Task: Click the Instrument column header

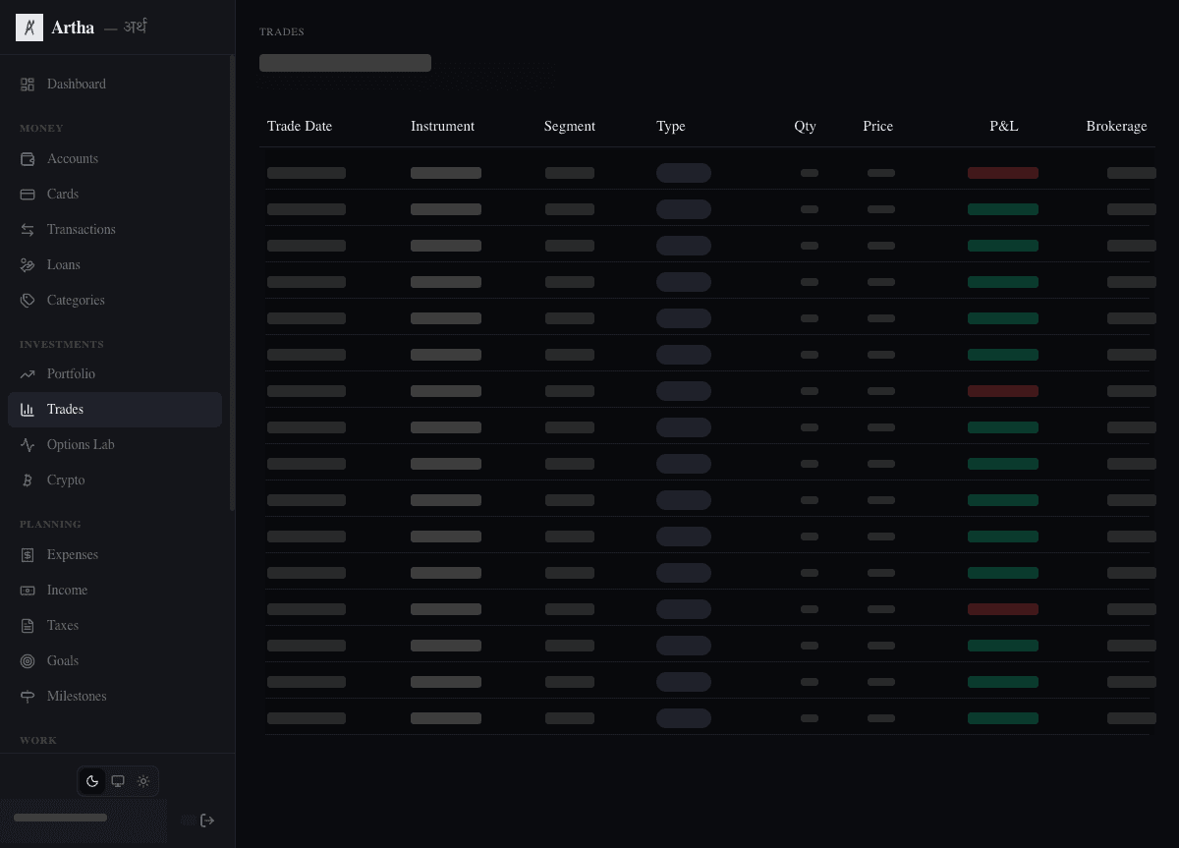Action: [x=442, y=127]
